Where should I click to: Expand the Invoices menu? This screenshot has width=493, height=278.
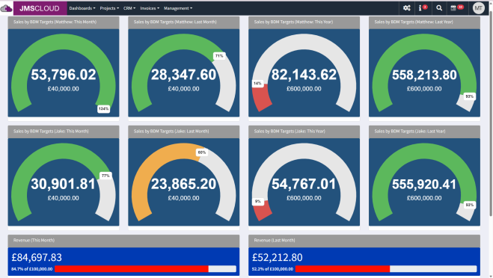pos(150,8)
